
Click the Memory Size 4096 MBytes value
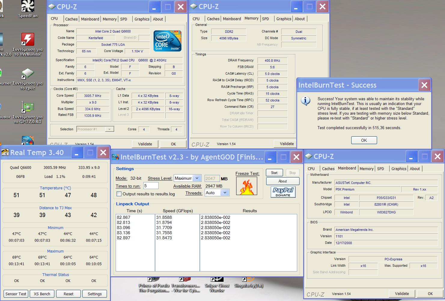[229, 38]
